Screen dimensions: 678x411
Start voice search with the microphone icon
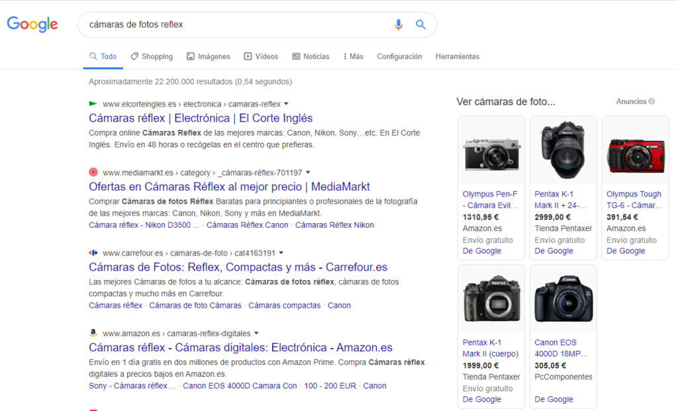[x=398, y=24]
